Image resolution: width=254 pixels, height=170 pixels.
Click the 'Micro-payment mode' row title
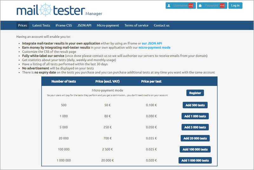[x=107, y=90]
